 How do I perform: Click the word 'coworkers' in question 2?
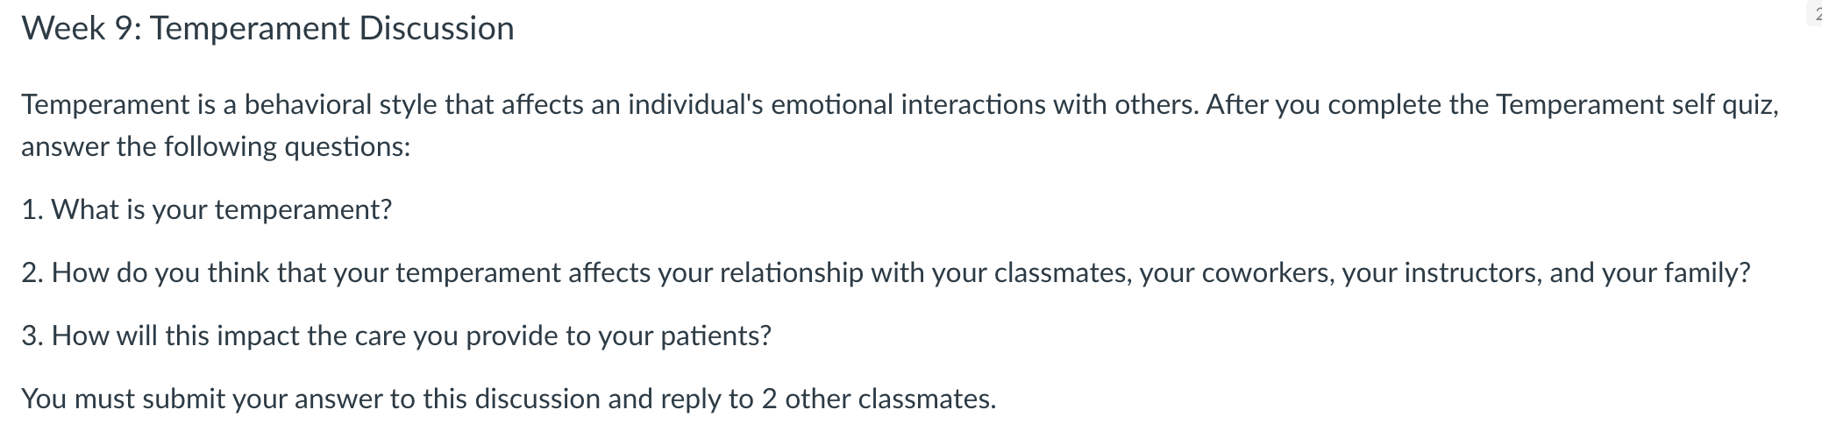point(1267,273)
